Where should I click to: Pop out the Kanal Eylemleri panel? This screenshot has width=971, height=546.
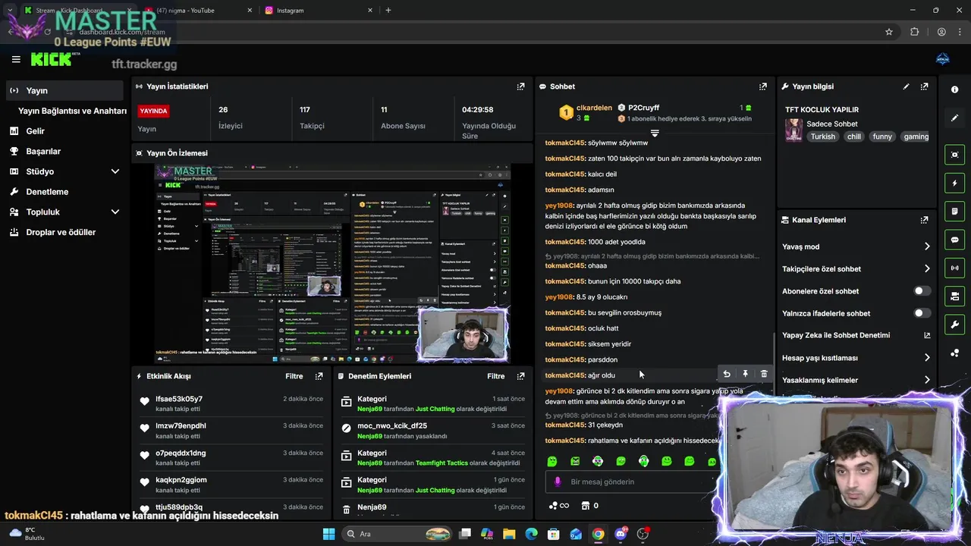pyautogui.click(x=924, y=220)
